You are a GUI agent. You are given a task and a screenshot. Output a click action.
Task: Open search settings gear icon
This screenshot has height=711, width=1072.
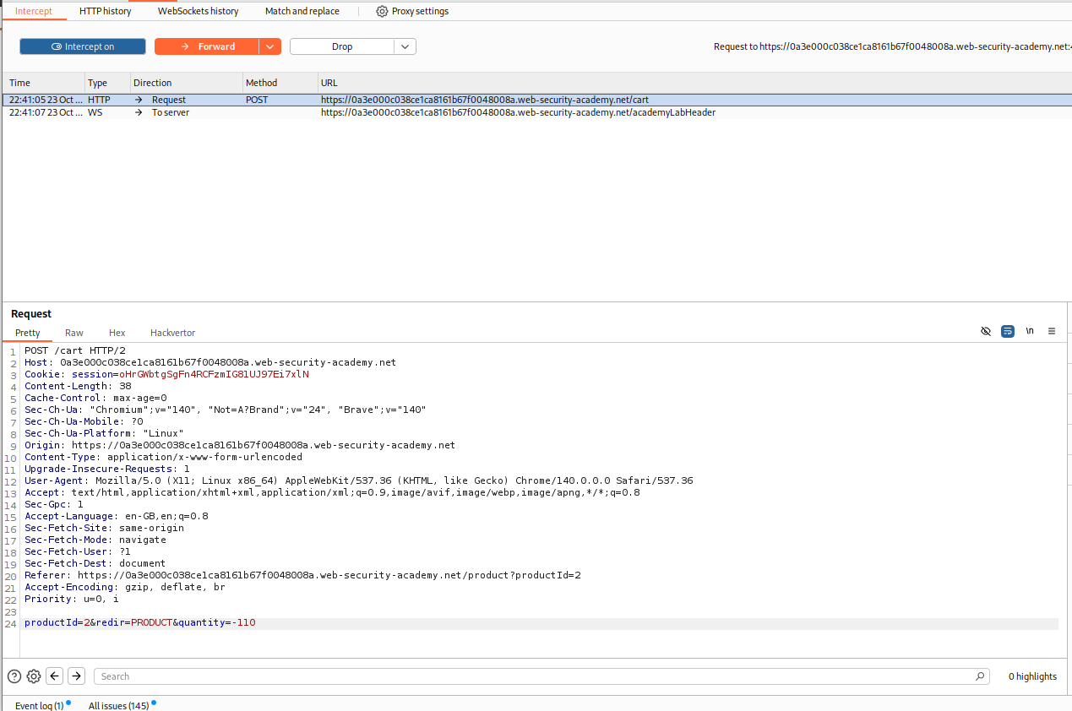(34, 676)
